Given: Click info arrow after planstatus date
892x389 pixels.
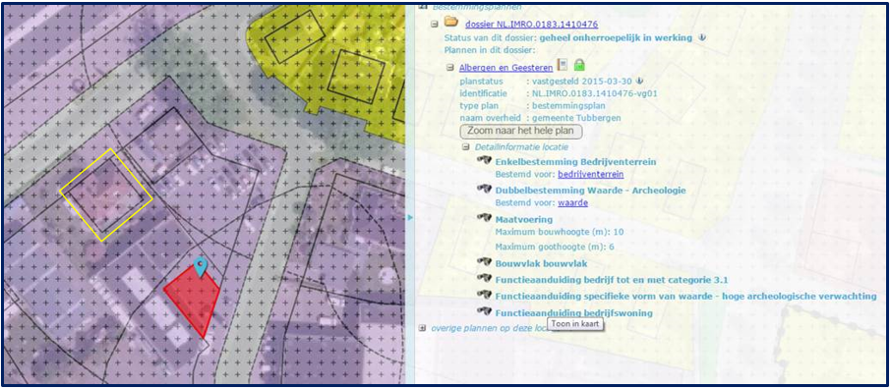Looking at the screenshot, I should pyautogui.click(x=639, y=82).
